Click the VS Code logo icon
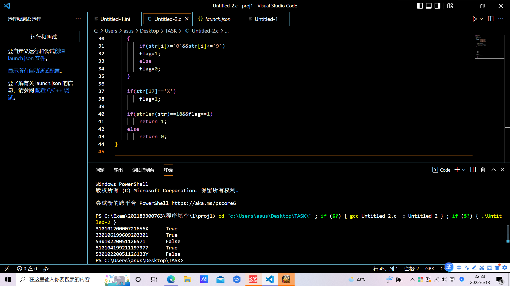Screen dimensions: 510x286 point(7,6)
